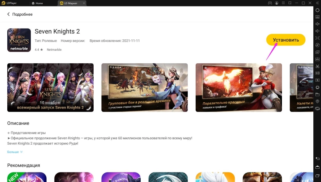Start the video recorder sidebar icon
Image resolution: width=321 pixels, height=182 pixels.
(x=317, y=73)
